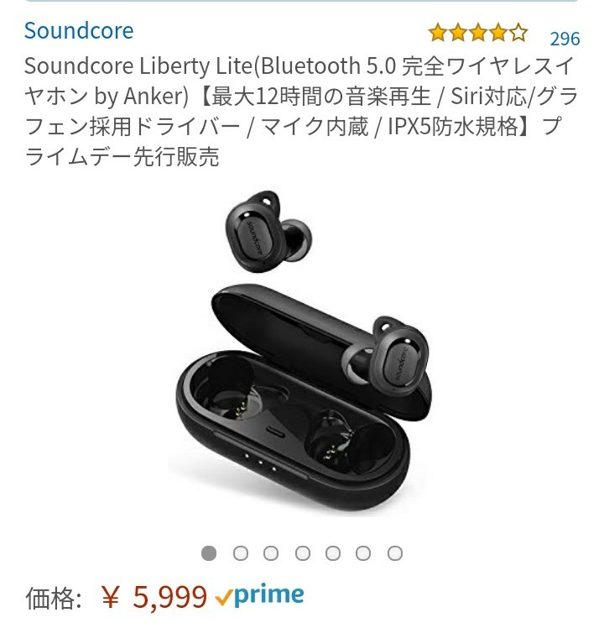The image size is (604, 623).
Task: Tap the Soundcore Liberty Lite product title
Action: coord(301,111)
